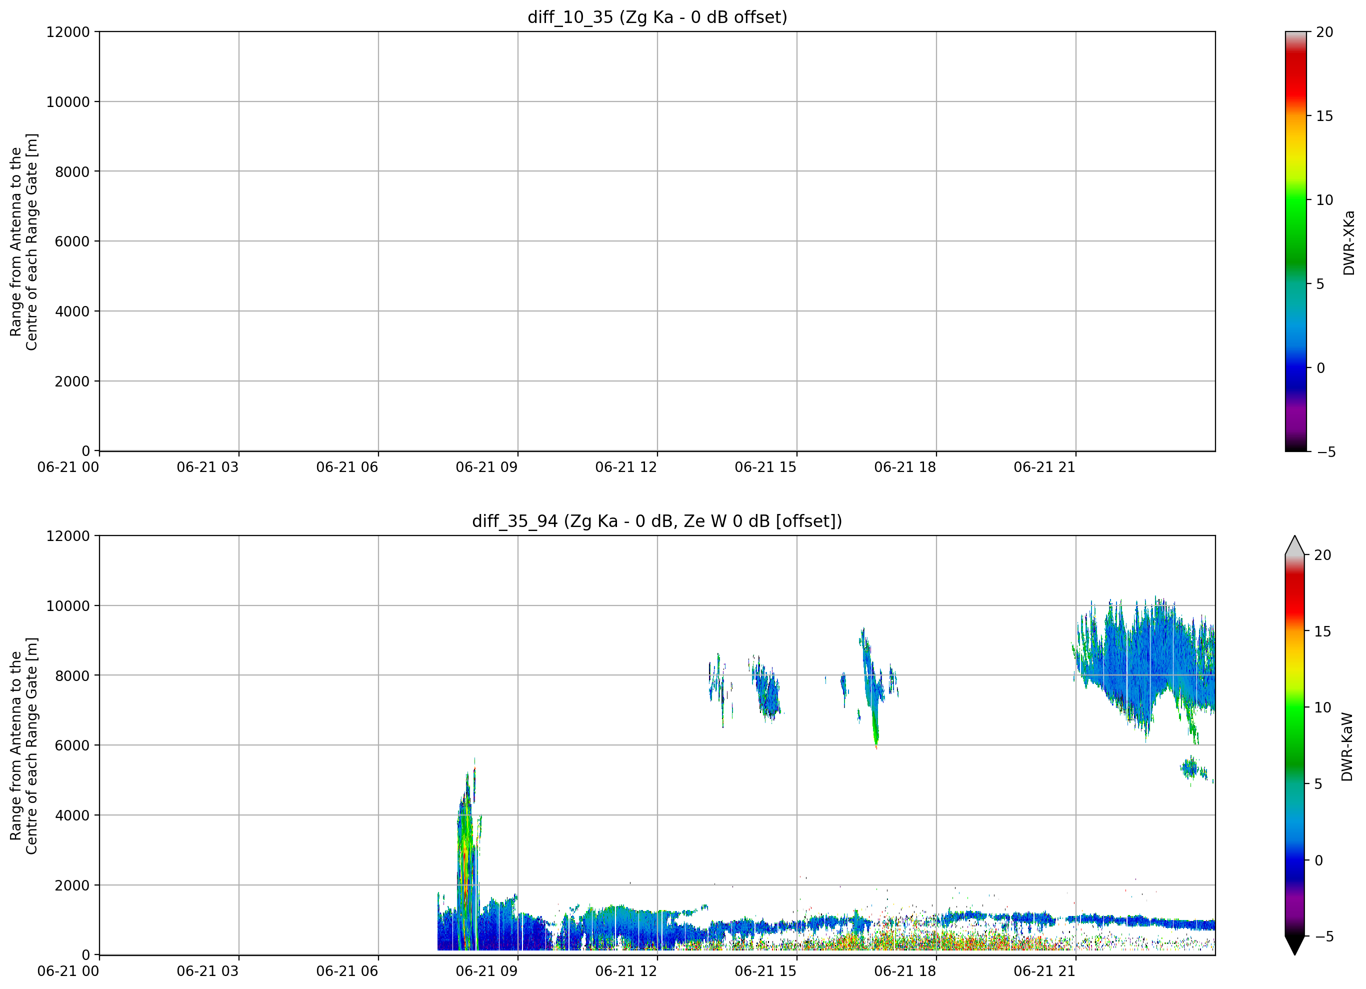
Task: Click tick label 20 on DWR-KaW colorbar
Action: 1322,554
